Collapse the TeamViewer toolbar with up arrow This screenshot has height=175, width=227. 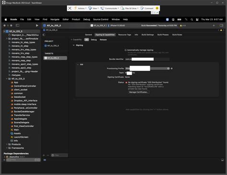tap(157, 12)
